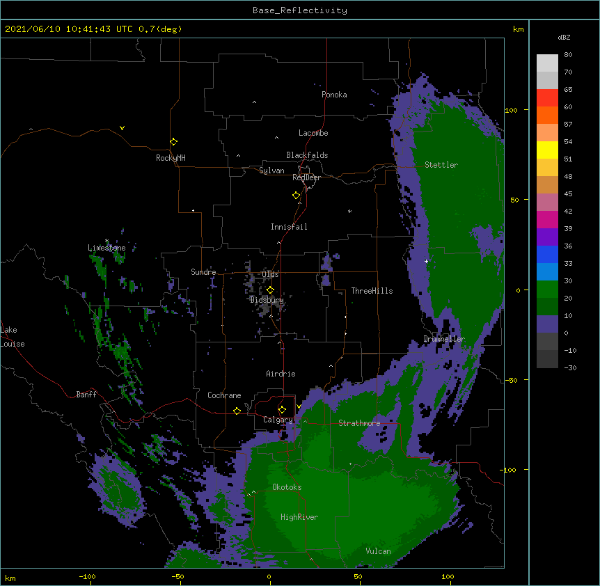Select the light gray 80 dBZ legend swatch
The image size is (600, 586).
click(x=547, y=63)
